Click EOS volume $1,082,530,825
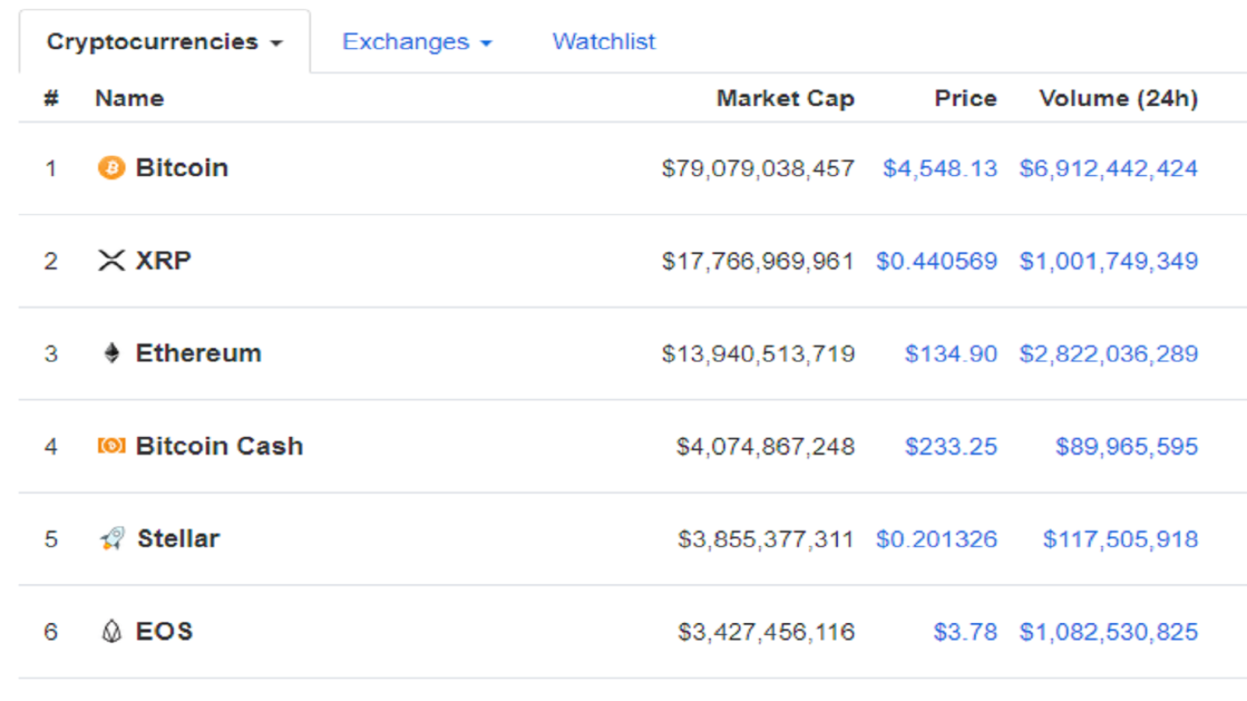The image size is (1247, 701). click(x=1109, y=632)
